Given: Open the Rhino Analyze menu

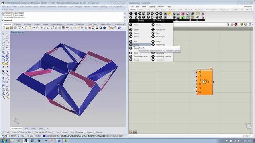Looking at the screenshot, I should pyautogui.click(x=78, y=6).
